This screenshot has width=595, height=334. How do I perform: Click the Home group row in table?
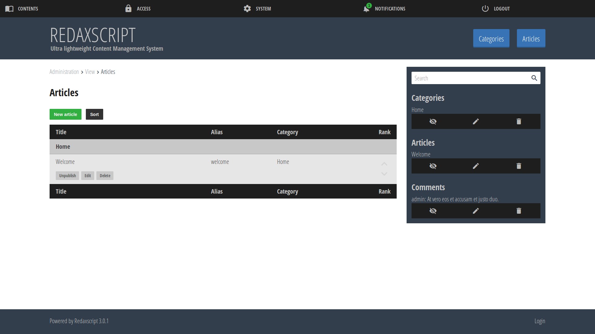[x=223, y=147]
